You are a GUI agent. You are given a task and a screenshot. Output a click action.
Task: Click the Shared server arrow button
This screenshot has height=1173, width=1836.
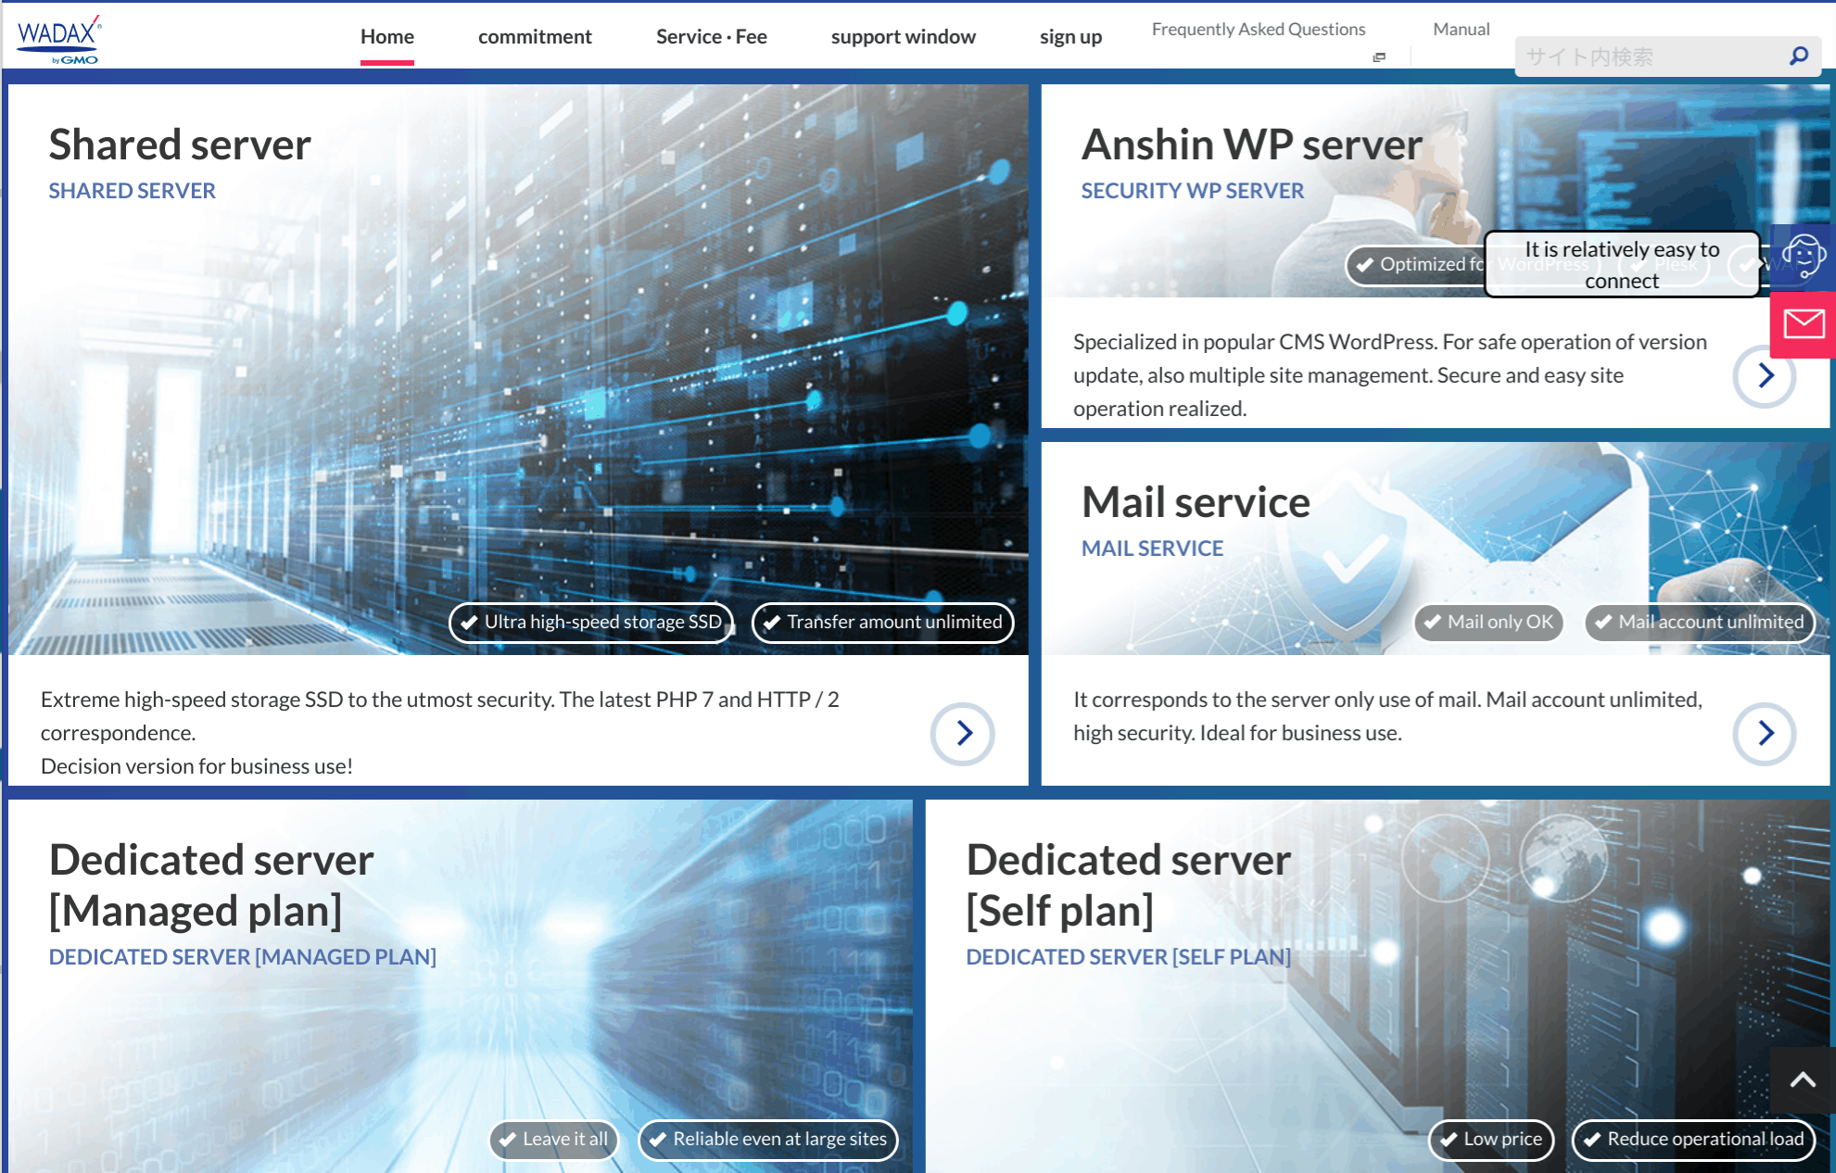tap(965, 730)
